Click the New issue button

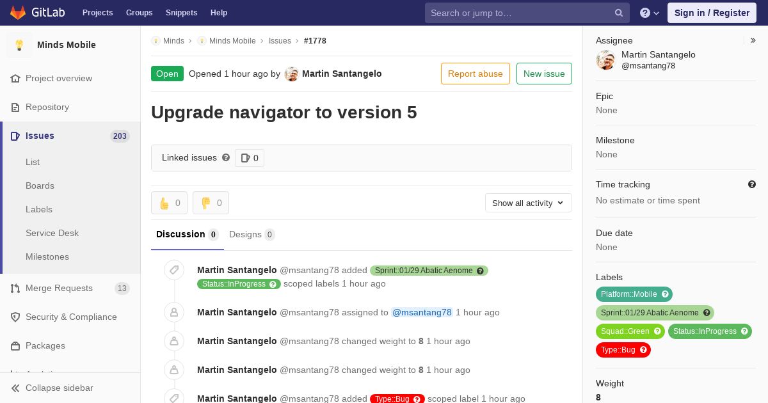(x=544, y=74)
